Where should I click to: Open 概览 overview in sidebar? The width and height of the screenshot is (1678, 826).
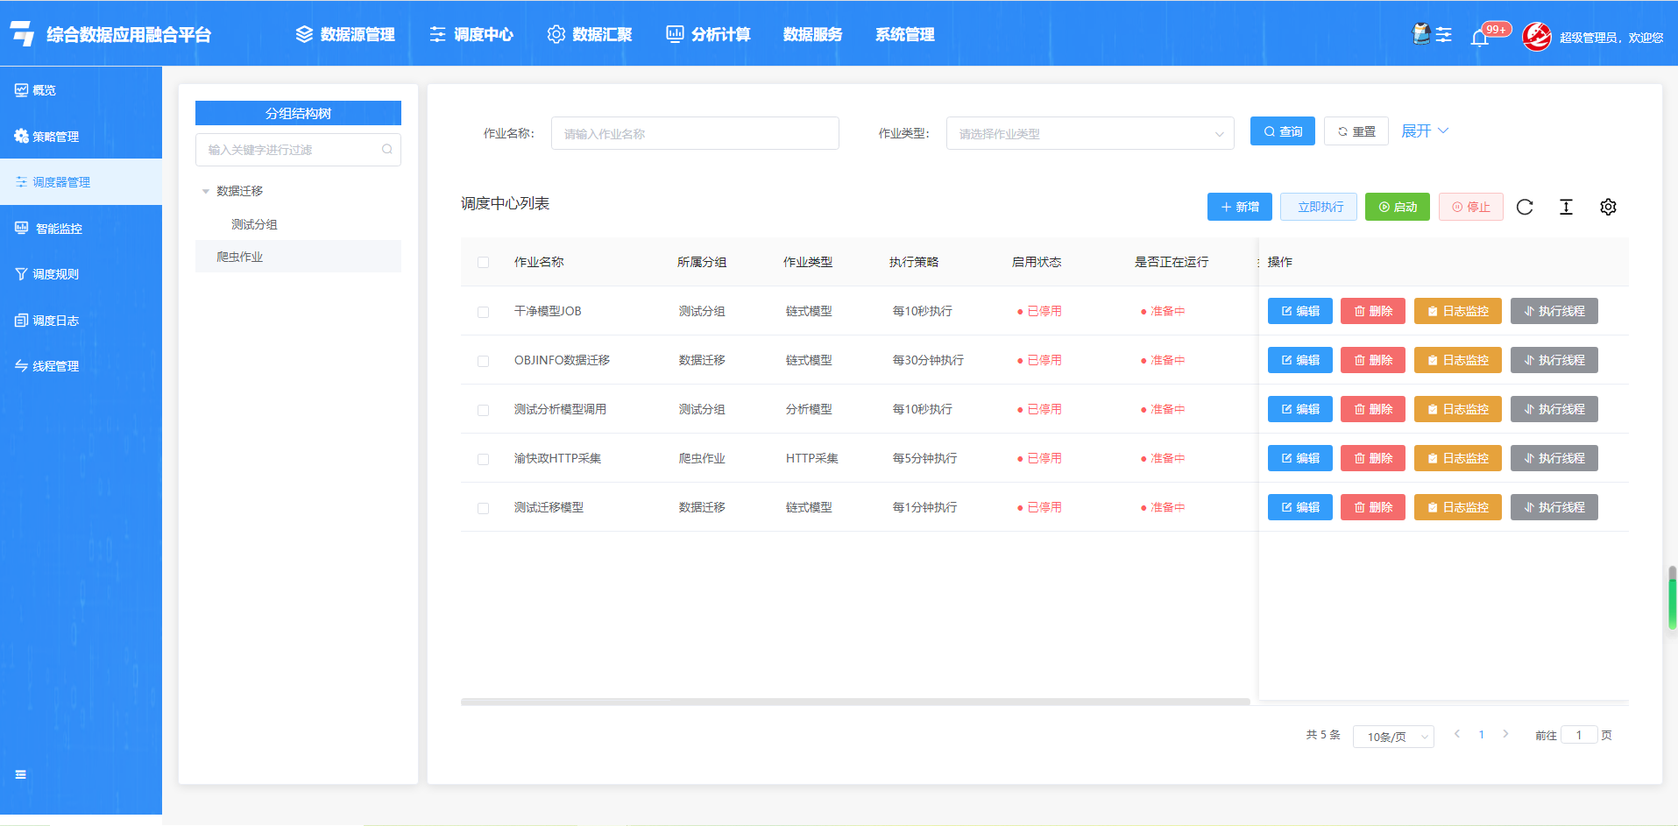(81, 90)
